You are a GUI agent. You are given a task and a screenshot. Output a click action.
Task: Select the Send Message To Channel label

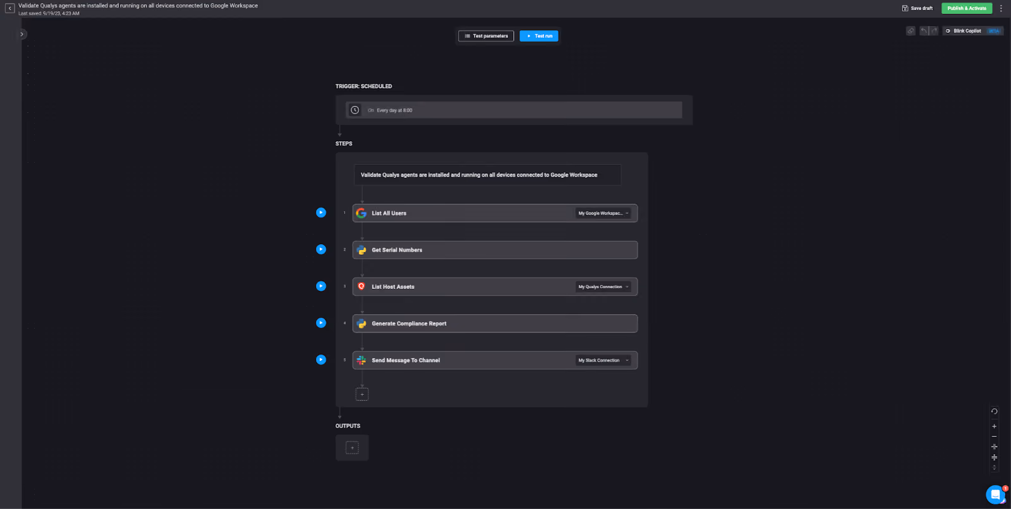pos(406,360)
